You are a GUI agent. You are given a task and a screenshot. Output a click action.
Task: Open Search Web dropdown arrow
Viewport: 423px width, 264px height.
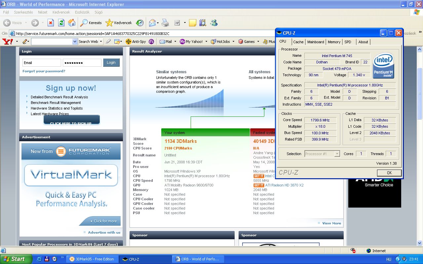pos(101,42)
